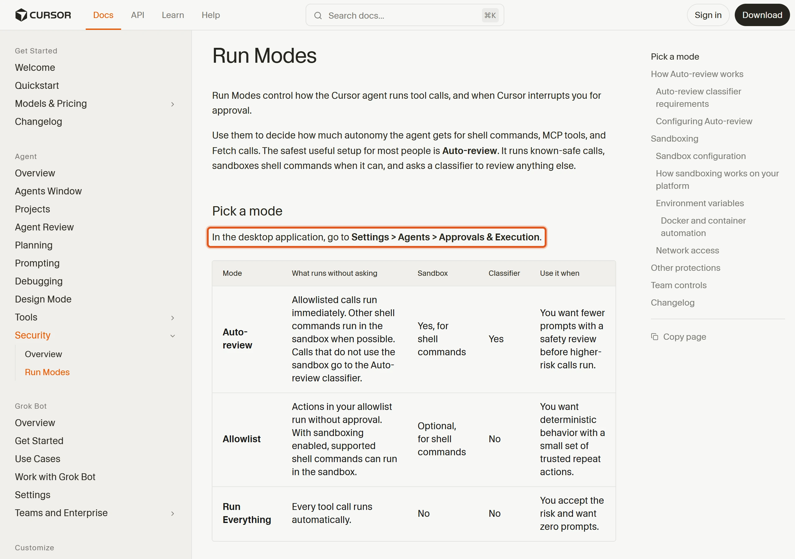795x559 pixels.
Task: Click the ⌘K shortcut badge
Action: [x=490, y=15]
